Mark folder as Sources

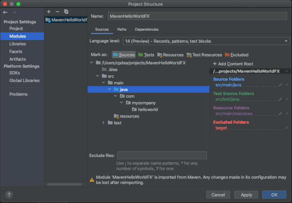[x=124, y=55]
